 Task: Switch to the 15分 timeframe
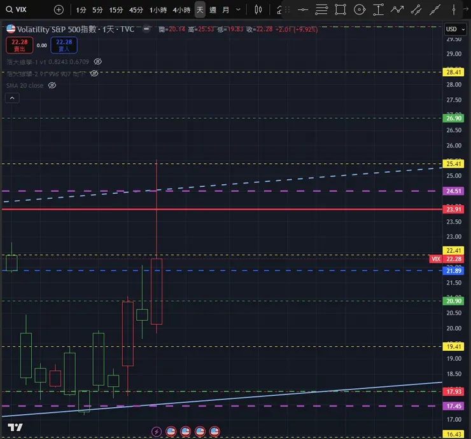tap(116, 10)
